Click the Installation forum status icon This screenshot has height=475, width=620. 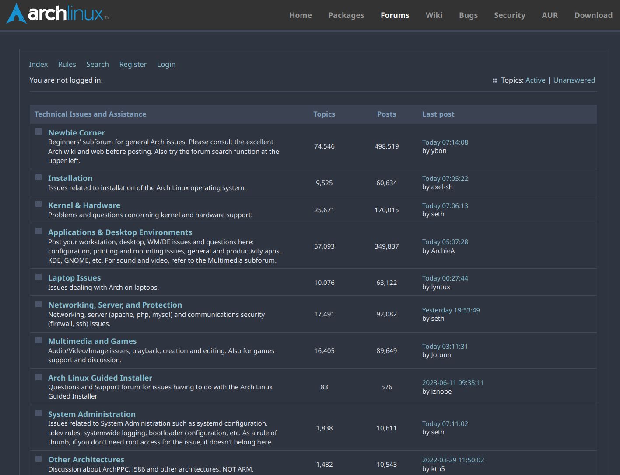click(x=39, y=177)
